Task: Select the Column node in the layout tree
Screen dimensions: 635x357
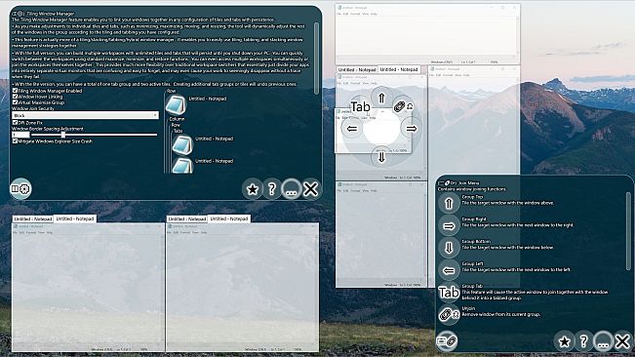Action: tap(177, 119)
